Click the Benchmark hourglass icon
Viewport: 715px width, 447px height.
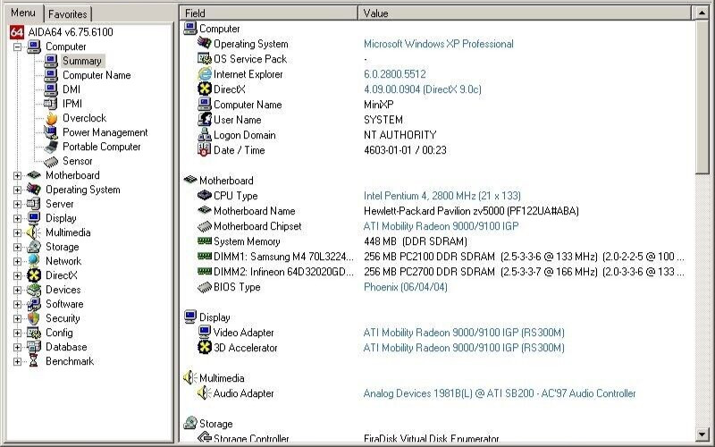(x=34, y=361)
